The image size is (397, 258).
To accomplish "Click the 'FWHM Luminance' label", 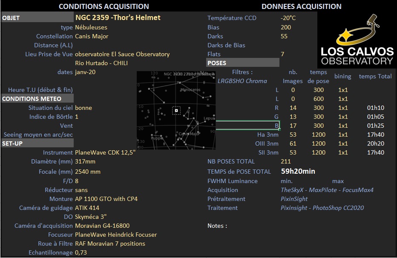I will click(x=233, y=181).
